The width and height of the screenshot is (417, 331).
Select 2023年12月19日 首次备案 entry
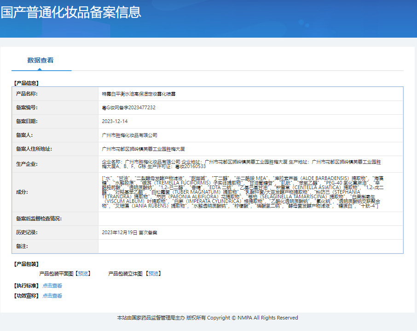129,233
